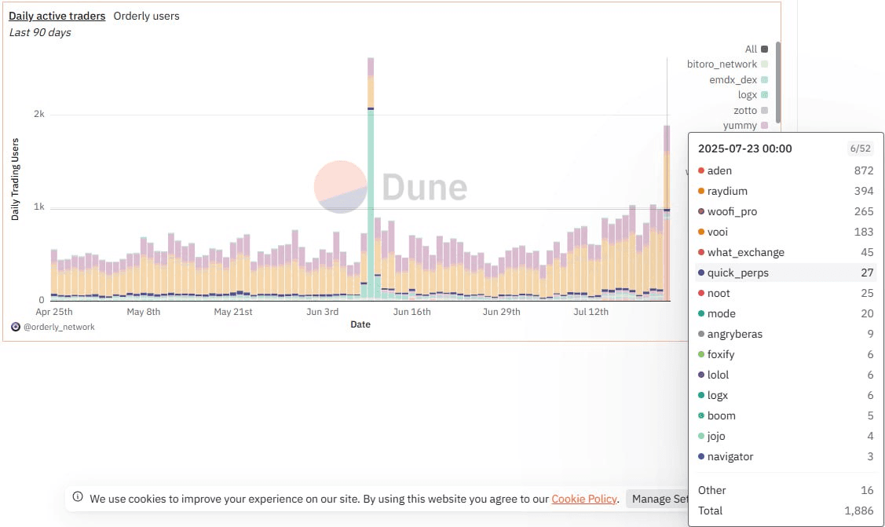
Task: Click the noot row in the tooltip
Action: coord(785,293)
